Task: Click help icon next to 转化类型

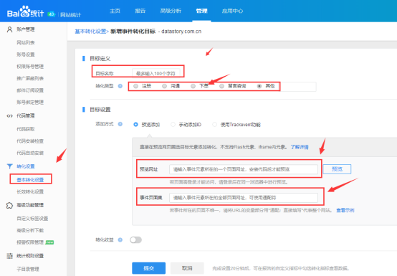Action: point(120,86)
